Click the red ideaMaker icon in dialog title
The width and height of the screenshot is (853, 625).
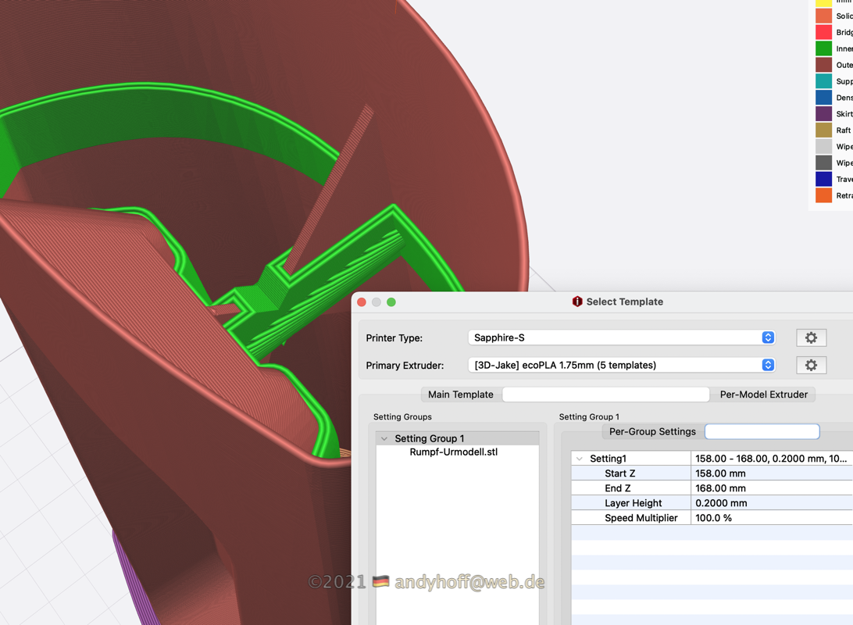pyautogui.click(x=577, y=302)
